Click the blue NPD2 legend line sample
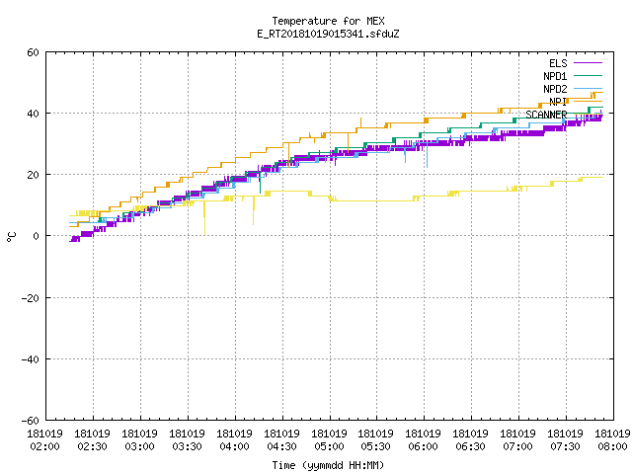The width and height of the screenshot is (632, 474). click(x=588, y=88)
